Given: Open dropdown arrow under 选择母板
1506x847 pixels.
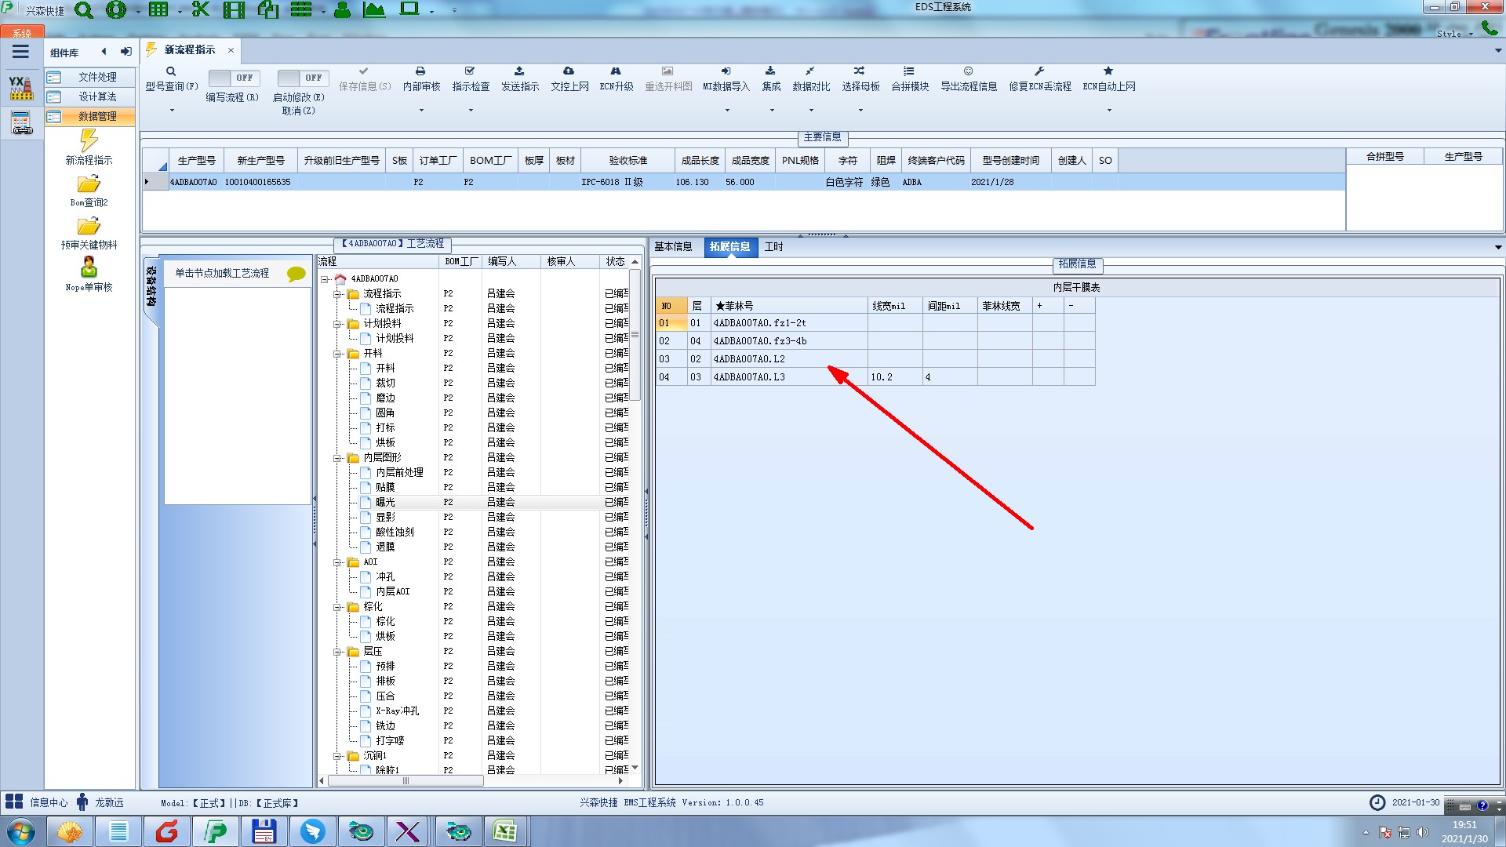Looking at the screenshot, I should 860,110.
